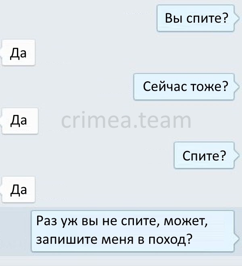Select the third "Да" reply bubble
This screenshot has width=242, height=266.
pyautogui.click(x=19, y=190)
